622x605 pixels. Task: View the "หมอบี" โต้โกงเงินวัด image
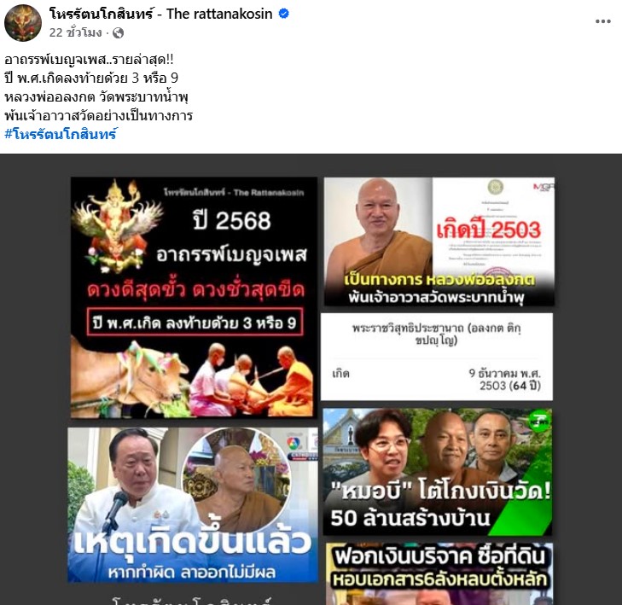click(437, 472)
